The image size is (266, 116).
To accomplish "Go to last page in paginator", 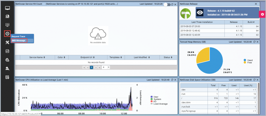I will pos(99,67).
